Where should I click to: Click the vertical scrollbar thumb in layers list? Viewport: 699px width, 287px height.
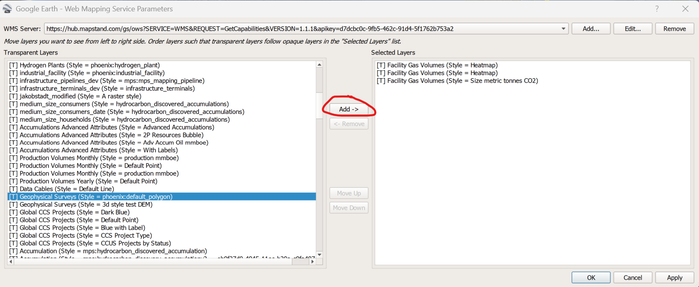[x=319, y=106]
